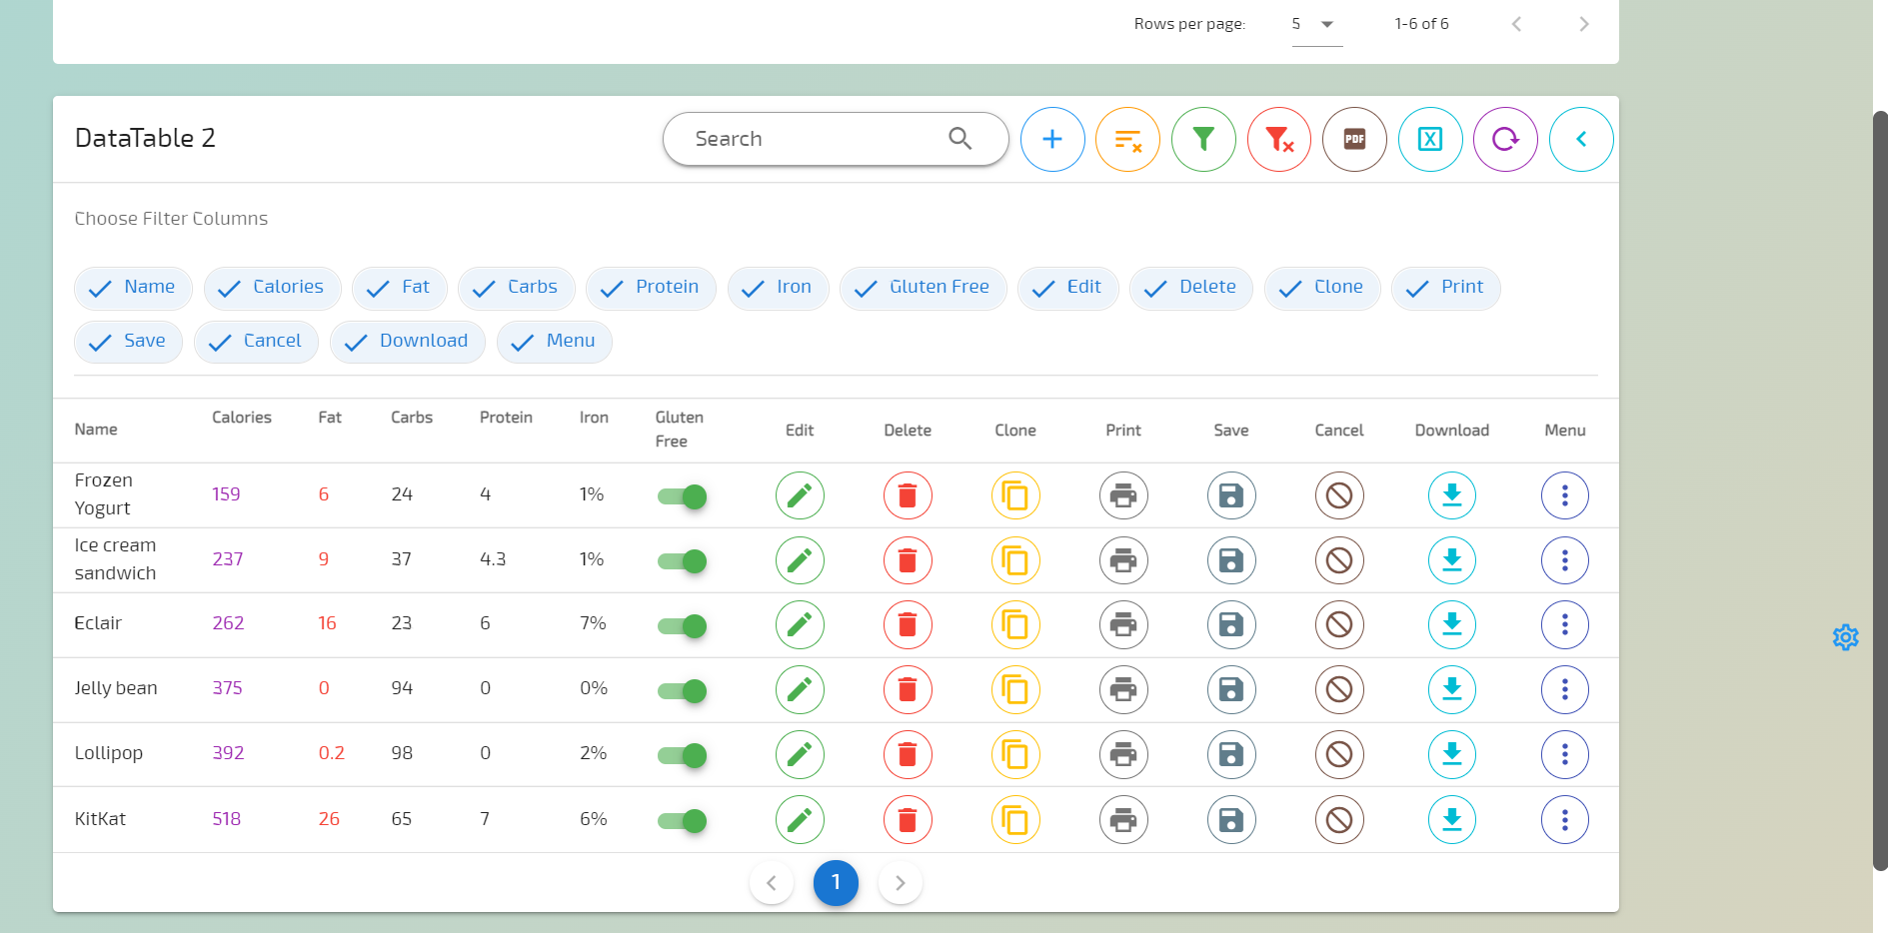This screenshot has height=933, width=1888.
Task: Sort table by Calories column header
Action: tap(242, 418)
